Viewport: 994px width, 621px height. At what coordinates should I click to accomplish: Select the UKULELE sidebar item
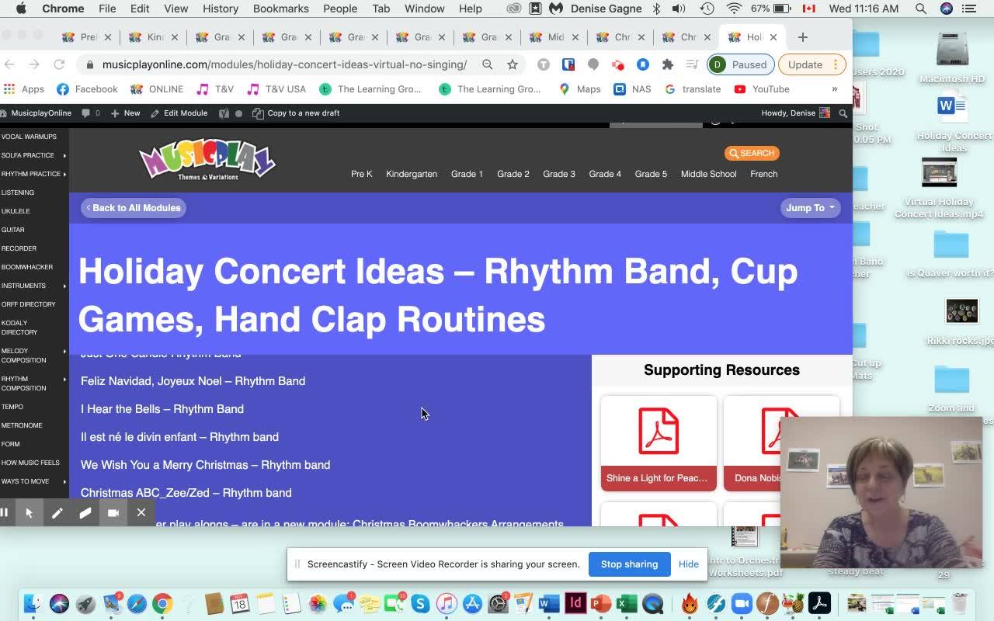16,211
